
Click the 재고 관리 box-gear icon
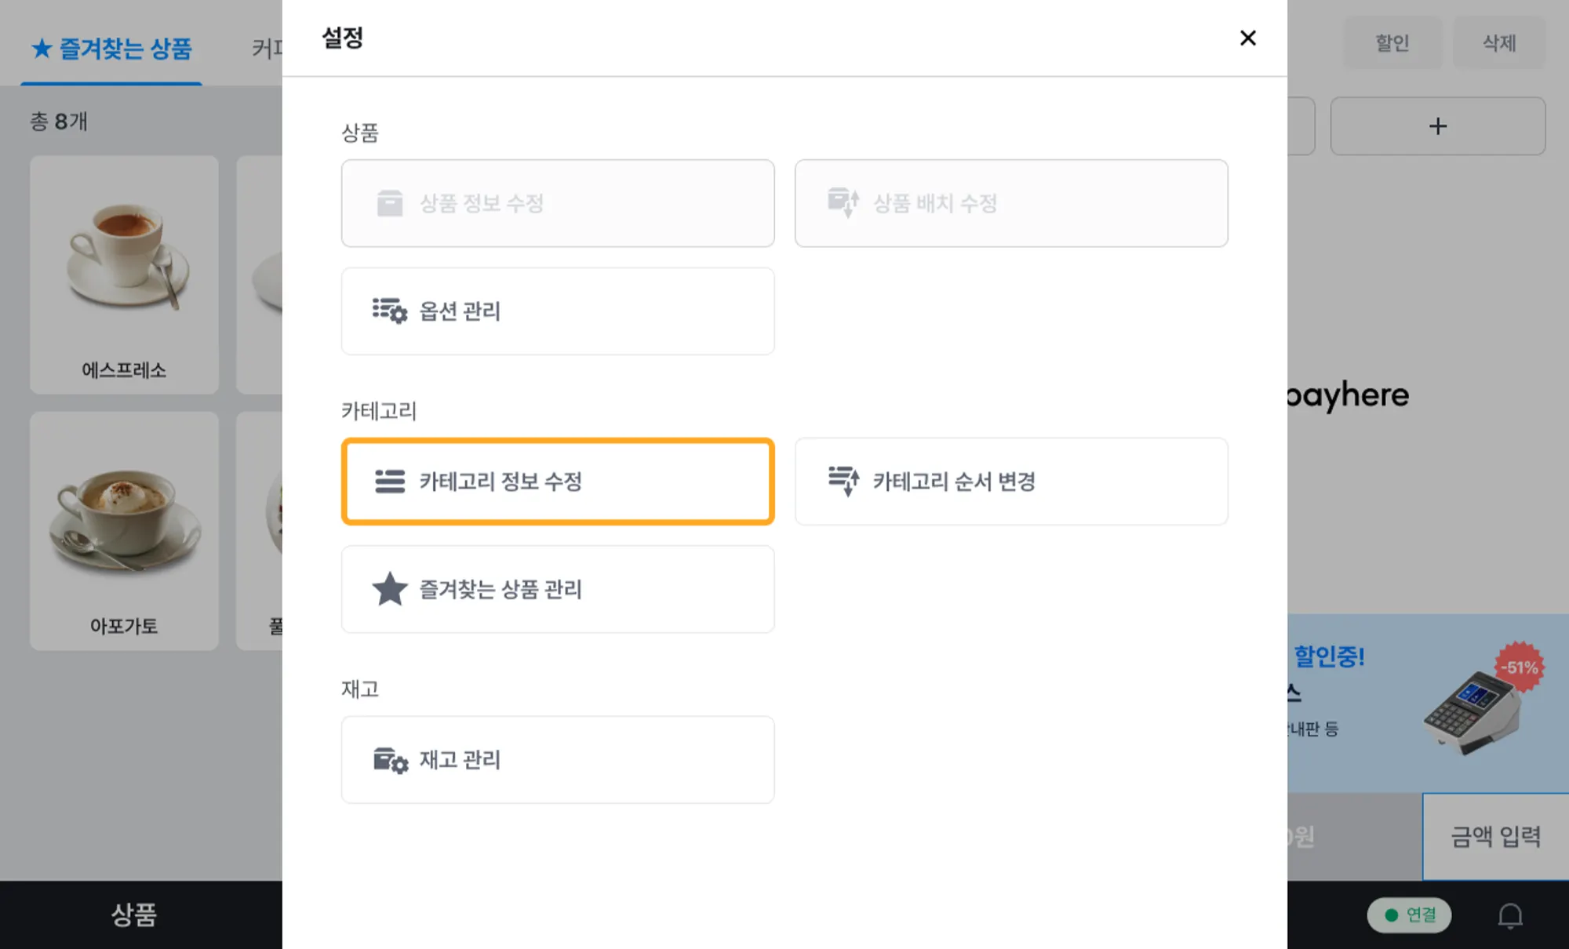[390, 760]
